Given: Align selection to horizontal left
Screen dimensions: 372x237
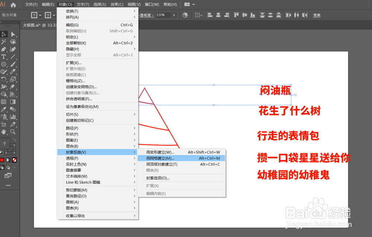Looking at the screenshot, I should point(210,15).
